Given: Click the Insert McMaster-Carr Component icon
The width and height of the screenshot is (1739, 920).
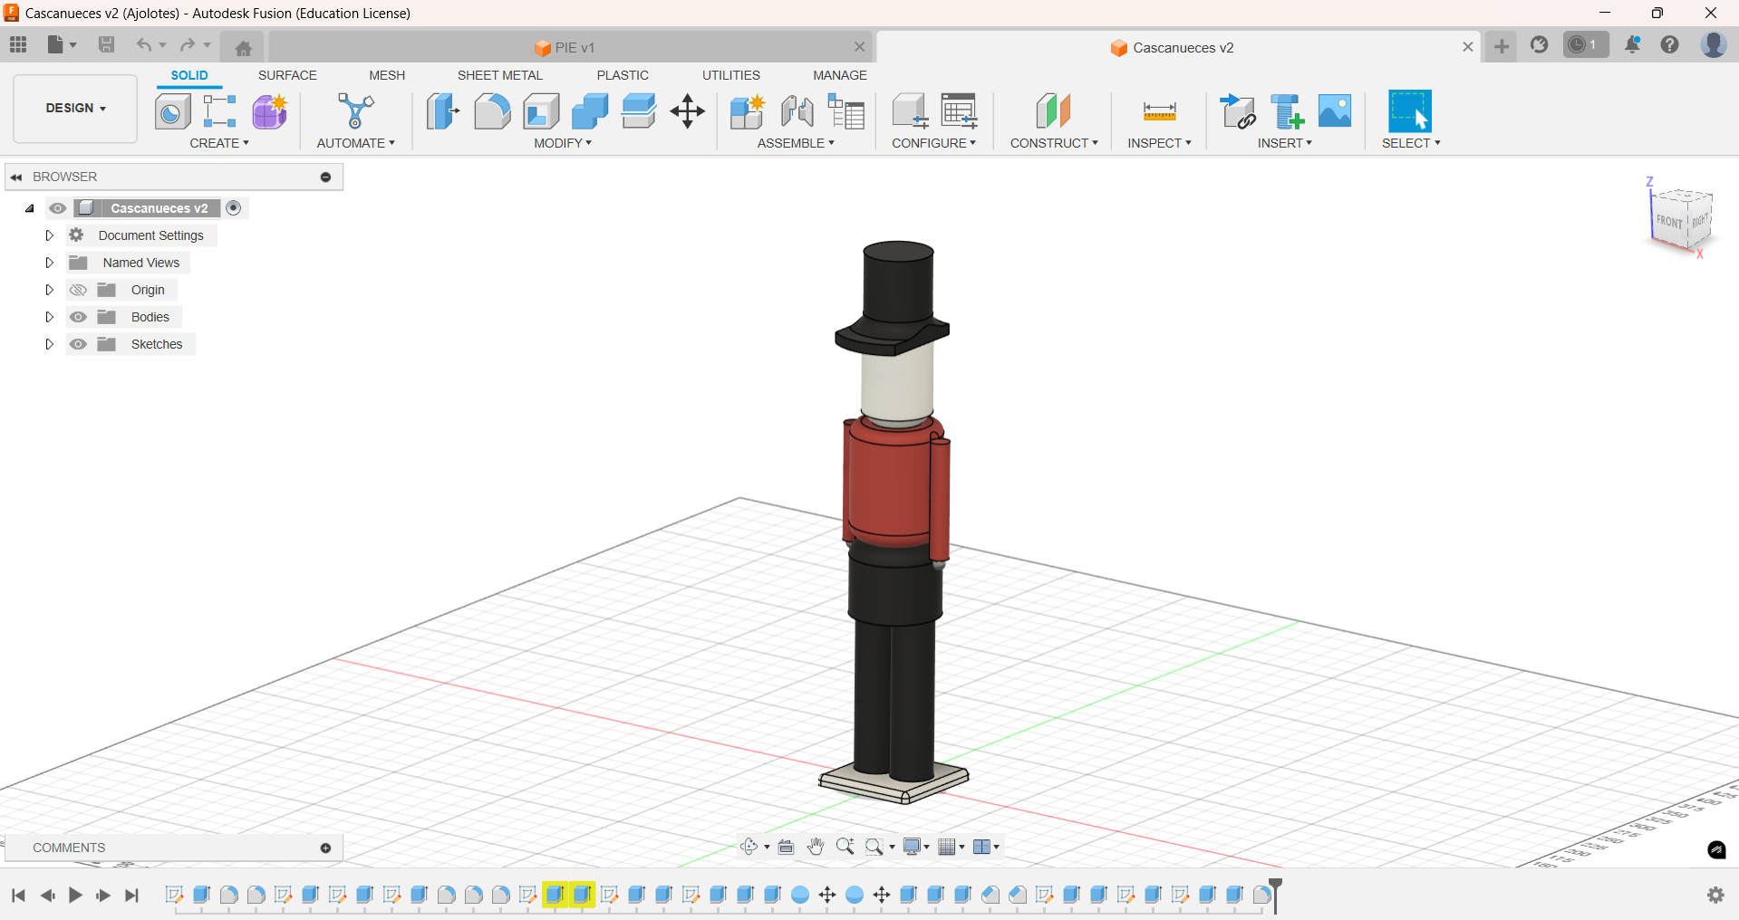Looking at the screenshot, I should (x=1287, y=112).
